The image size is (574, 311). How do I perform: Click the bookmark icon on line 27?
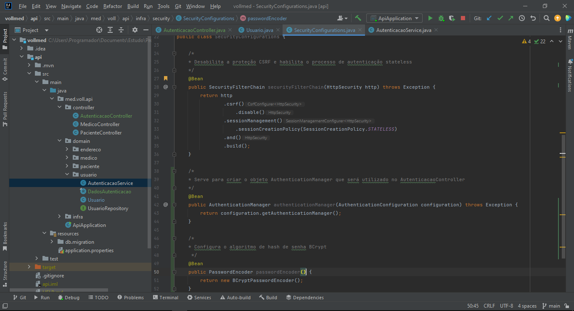pos(166,79)
